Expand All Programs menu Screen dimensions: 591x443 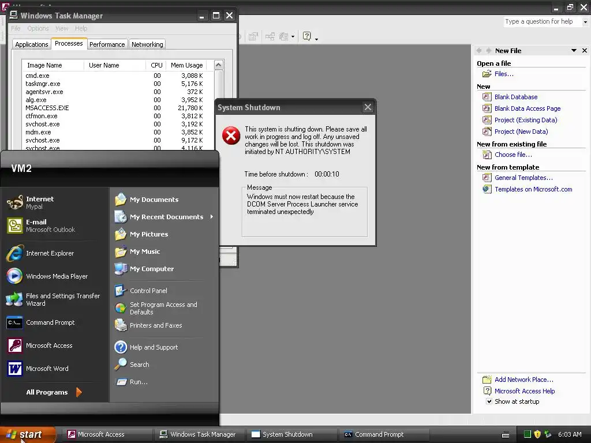click(x=54, y=392)
